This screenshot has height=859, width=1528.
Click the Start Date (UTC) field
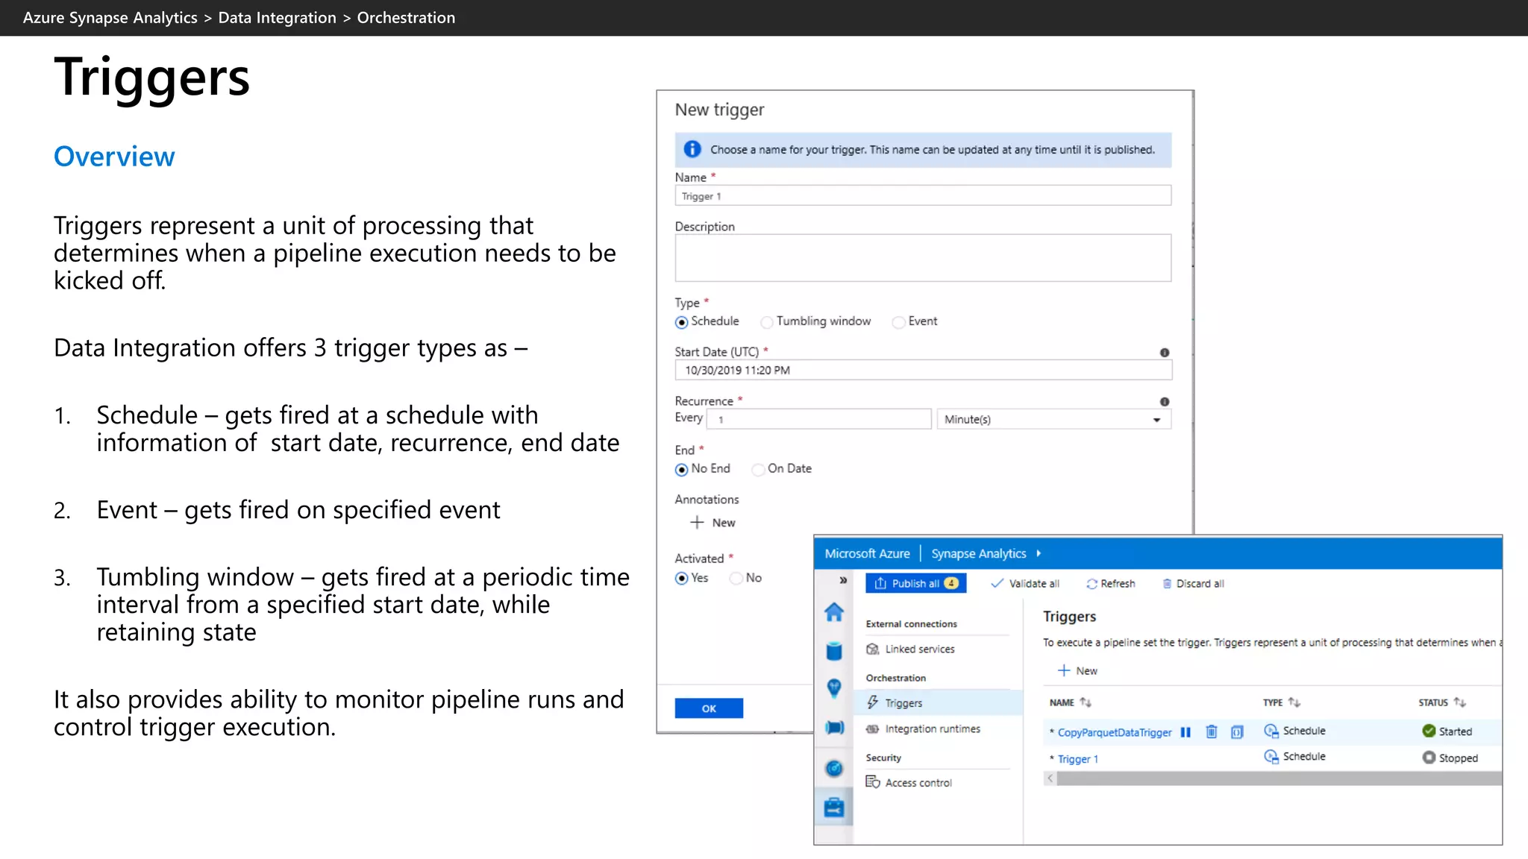click(x=923, y=371)
